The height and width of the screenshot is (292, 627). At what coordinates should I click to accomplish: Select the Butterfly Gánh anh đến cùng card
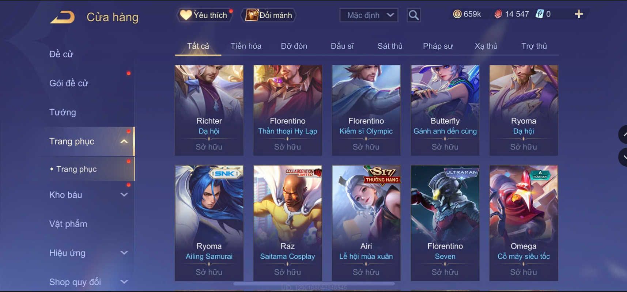pos(445,110)
